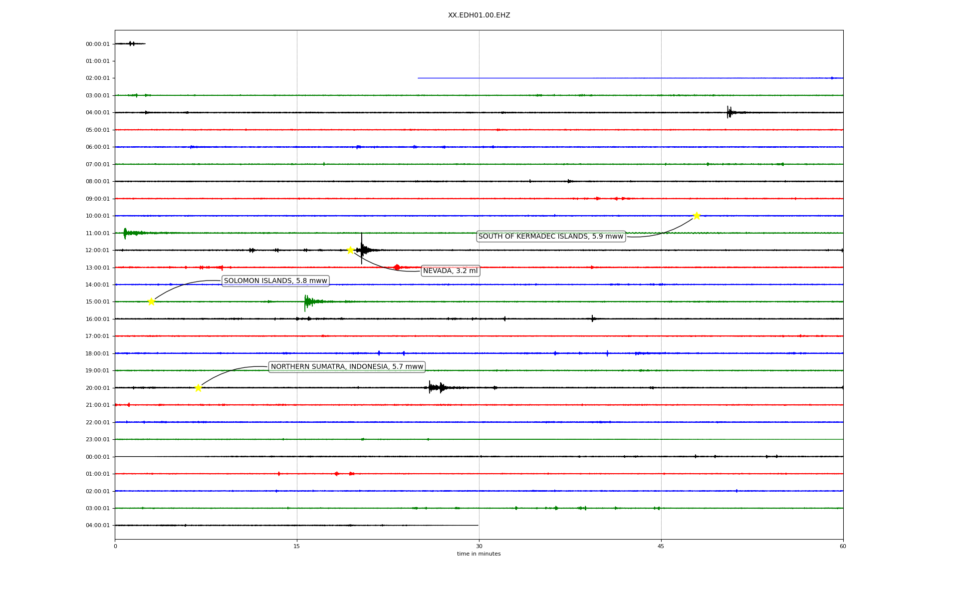Click the yellow star on the 10:00:01 trace
This screenshot has height=599, width=958.
pos(697,216)
